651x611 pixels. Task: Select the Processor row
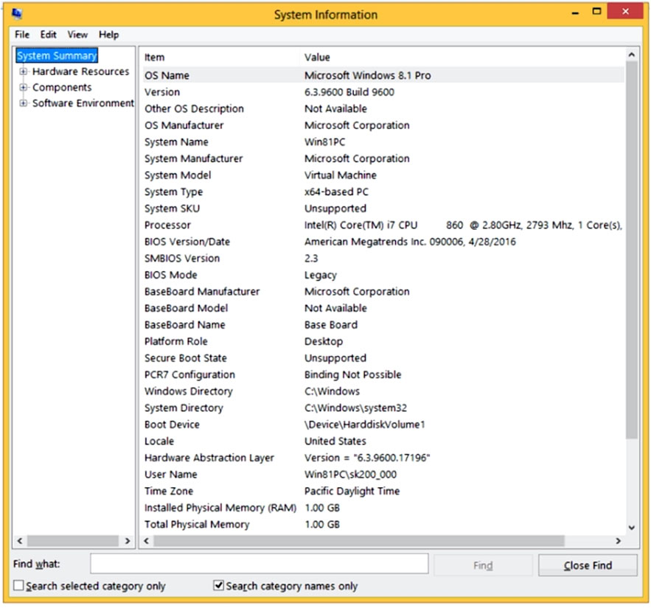click(382, 225)
